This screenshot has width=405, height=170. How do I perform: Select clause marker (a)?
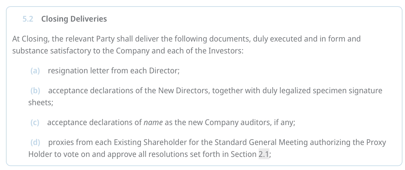click(35, 71)
